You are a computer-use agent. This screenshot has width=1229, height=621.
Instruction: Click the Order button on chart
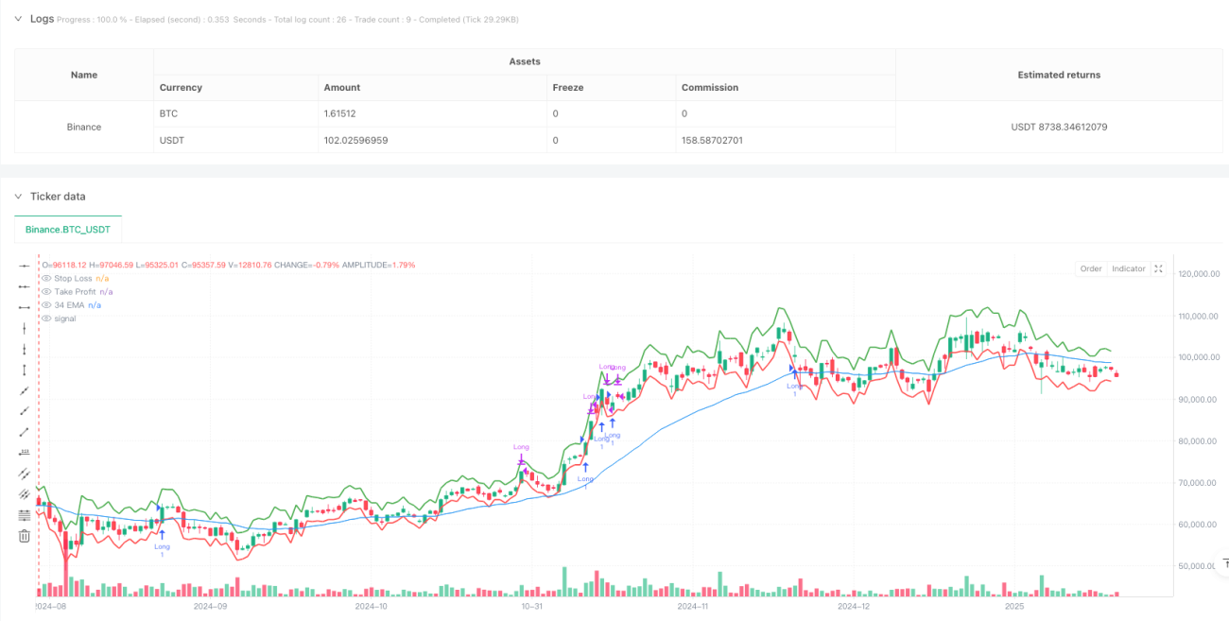pos(1091,268)
